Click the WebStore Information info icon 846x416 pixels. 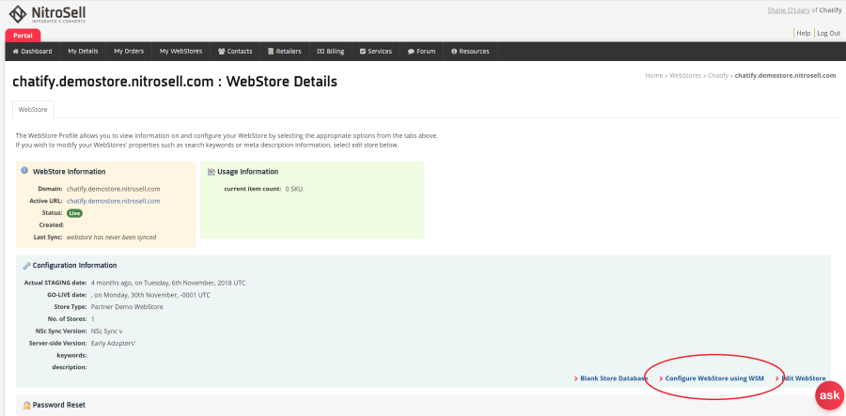point(24,170)
